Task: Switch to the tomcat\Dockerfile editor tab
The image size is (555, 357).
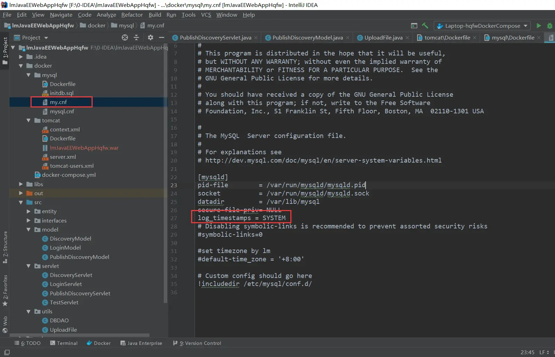Action: click(x=447, y=38)
